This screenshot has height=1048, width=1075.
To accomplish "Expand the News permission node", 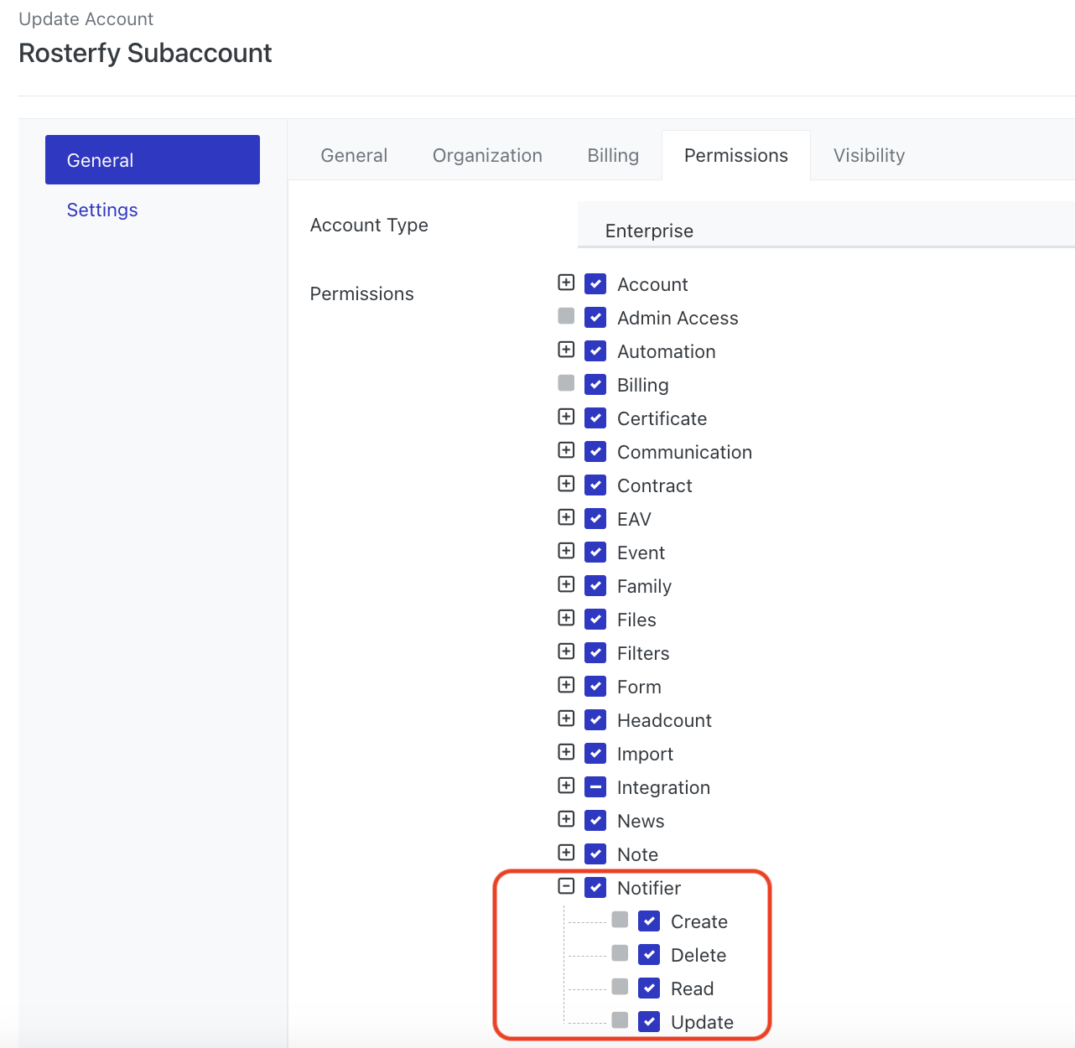I will click(566, 819).
